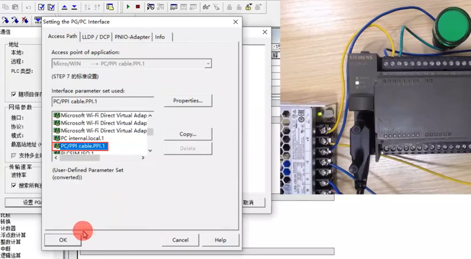Click the red Stop PLC icon

(138, 7)
